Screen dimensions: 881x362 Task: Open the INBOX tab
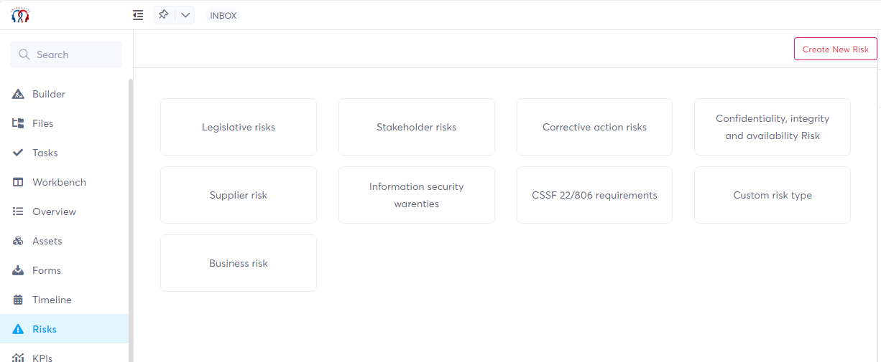[x=223, y=16]
